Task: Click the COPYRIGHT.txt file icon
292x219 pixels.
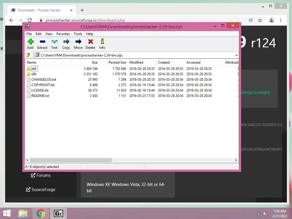Action: 29,85
